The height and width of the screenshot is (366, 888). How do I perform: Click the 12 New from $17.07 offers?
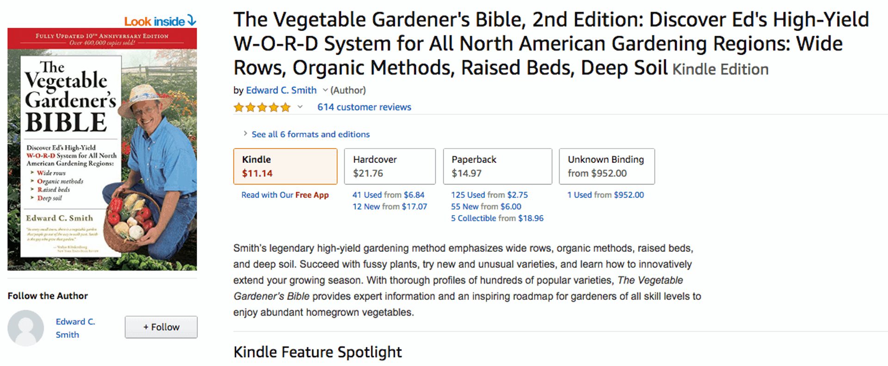[x=390, y=206]
